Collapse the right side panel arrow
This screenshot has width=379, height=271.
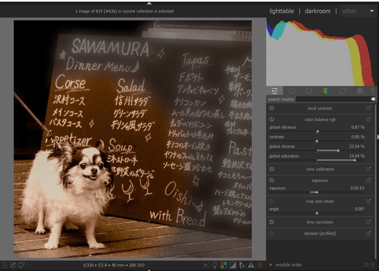pos(378,136)
